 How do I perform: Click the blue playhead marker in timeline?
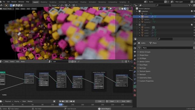pyautogui.click(x=61, y=105)
